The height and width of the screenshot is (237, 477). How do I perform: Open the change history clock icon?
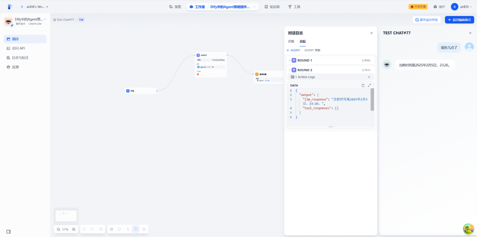(x=101, y=229)
